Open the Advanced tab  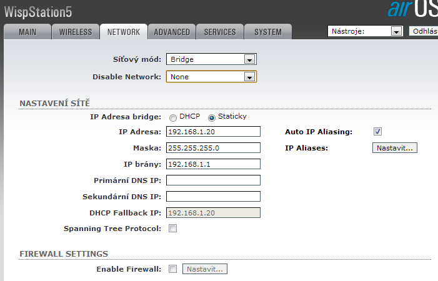pyautogui.click(x=172, y=32)
